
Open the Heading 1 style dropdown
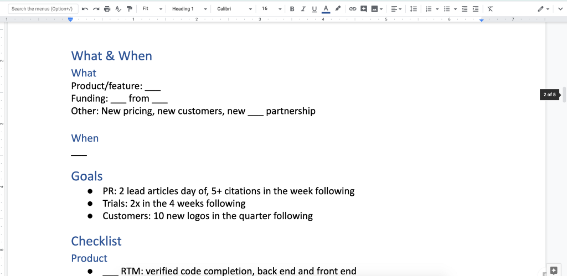click(189, 9)
